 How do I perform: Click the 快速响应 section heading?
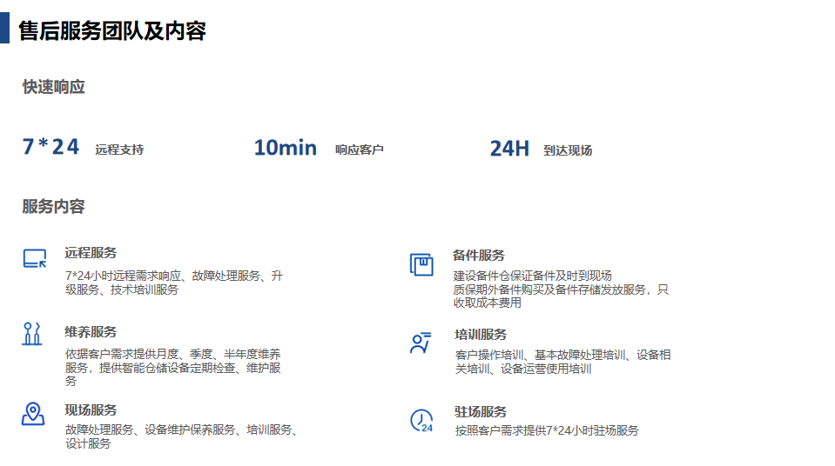54,87
